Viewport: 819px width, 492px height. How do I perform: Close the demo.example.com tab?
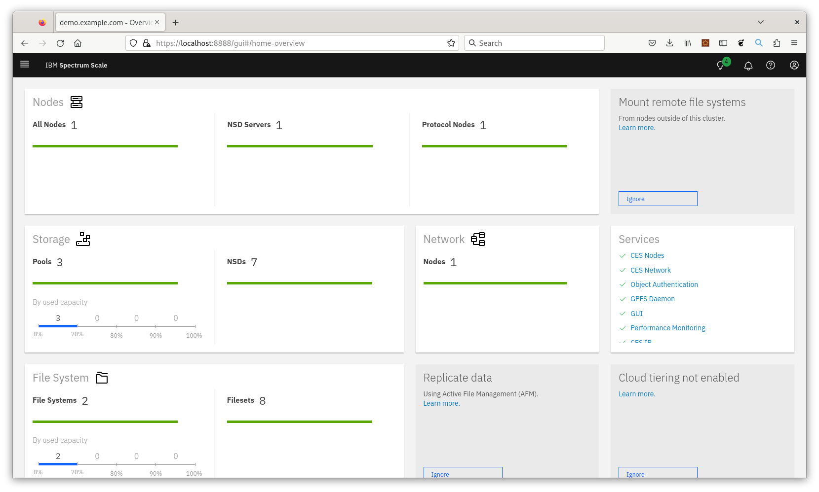tap(157, 22)
